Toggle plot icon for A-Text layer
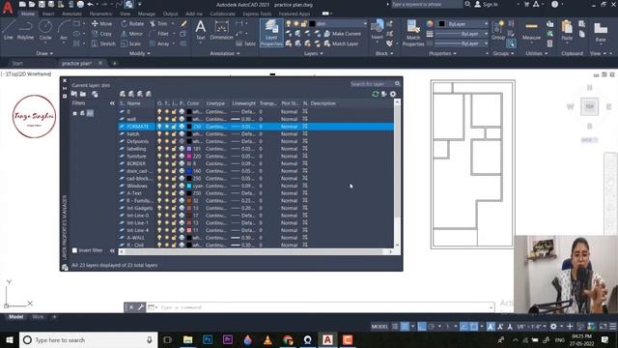This screenshot has width=618, height=348. (x=182, y=193)
